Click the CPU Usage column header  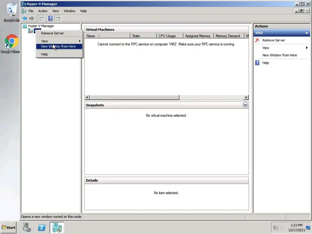170,36
